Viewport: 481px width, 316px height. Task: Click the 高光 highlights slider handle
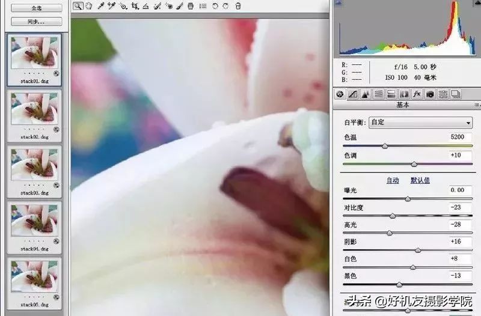[390, 233]
